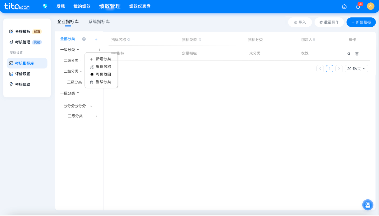Image resolution: width=379 pixels, height=216 pixels.
Task: Choose 编辑名称 from context menu
Action: pyautogui.click(x=101, y=67)
